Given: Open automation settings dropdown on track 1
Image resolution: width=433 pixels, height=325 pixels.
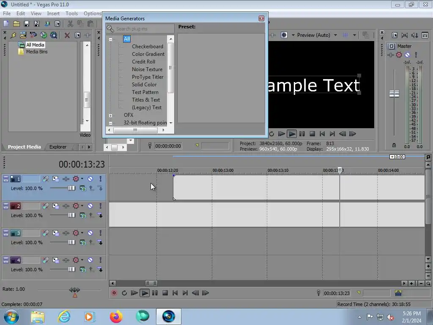Looking at the screenshot, I should tap(82, 179).
